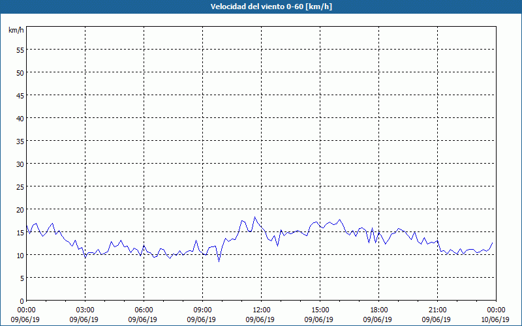Screen dimensions: 522x326
Task: Select the "12:00" time label
Action: coord(262,310)
